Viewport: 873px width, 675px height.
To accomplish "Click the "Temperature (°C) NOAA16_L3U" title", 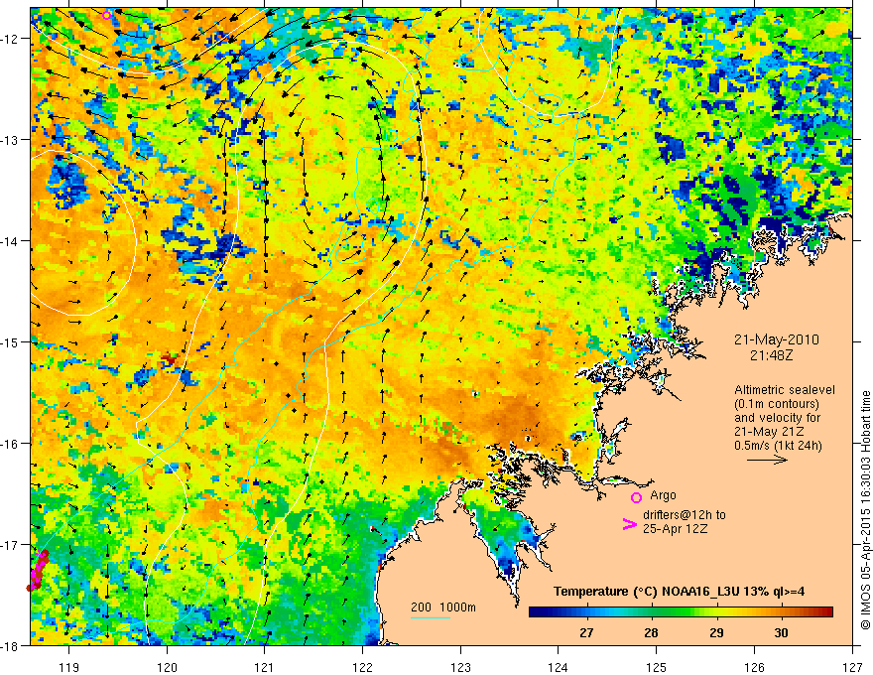I will [x=646, y=592].
